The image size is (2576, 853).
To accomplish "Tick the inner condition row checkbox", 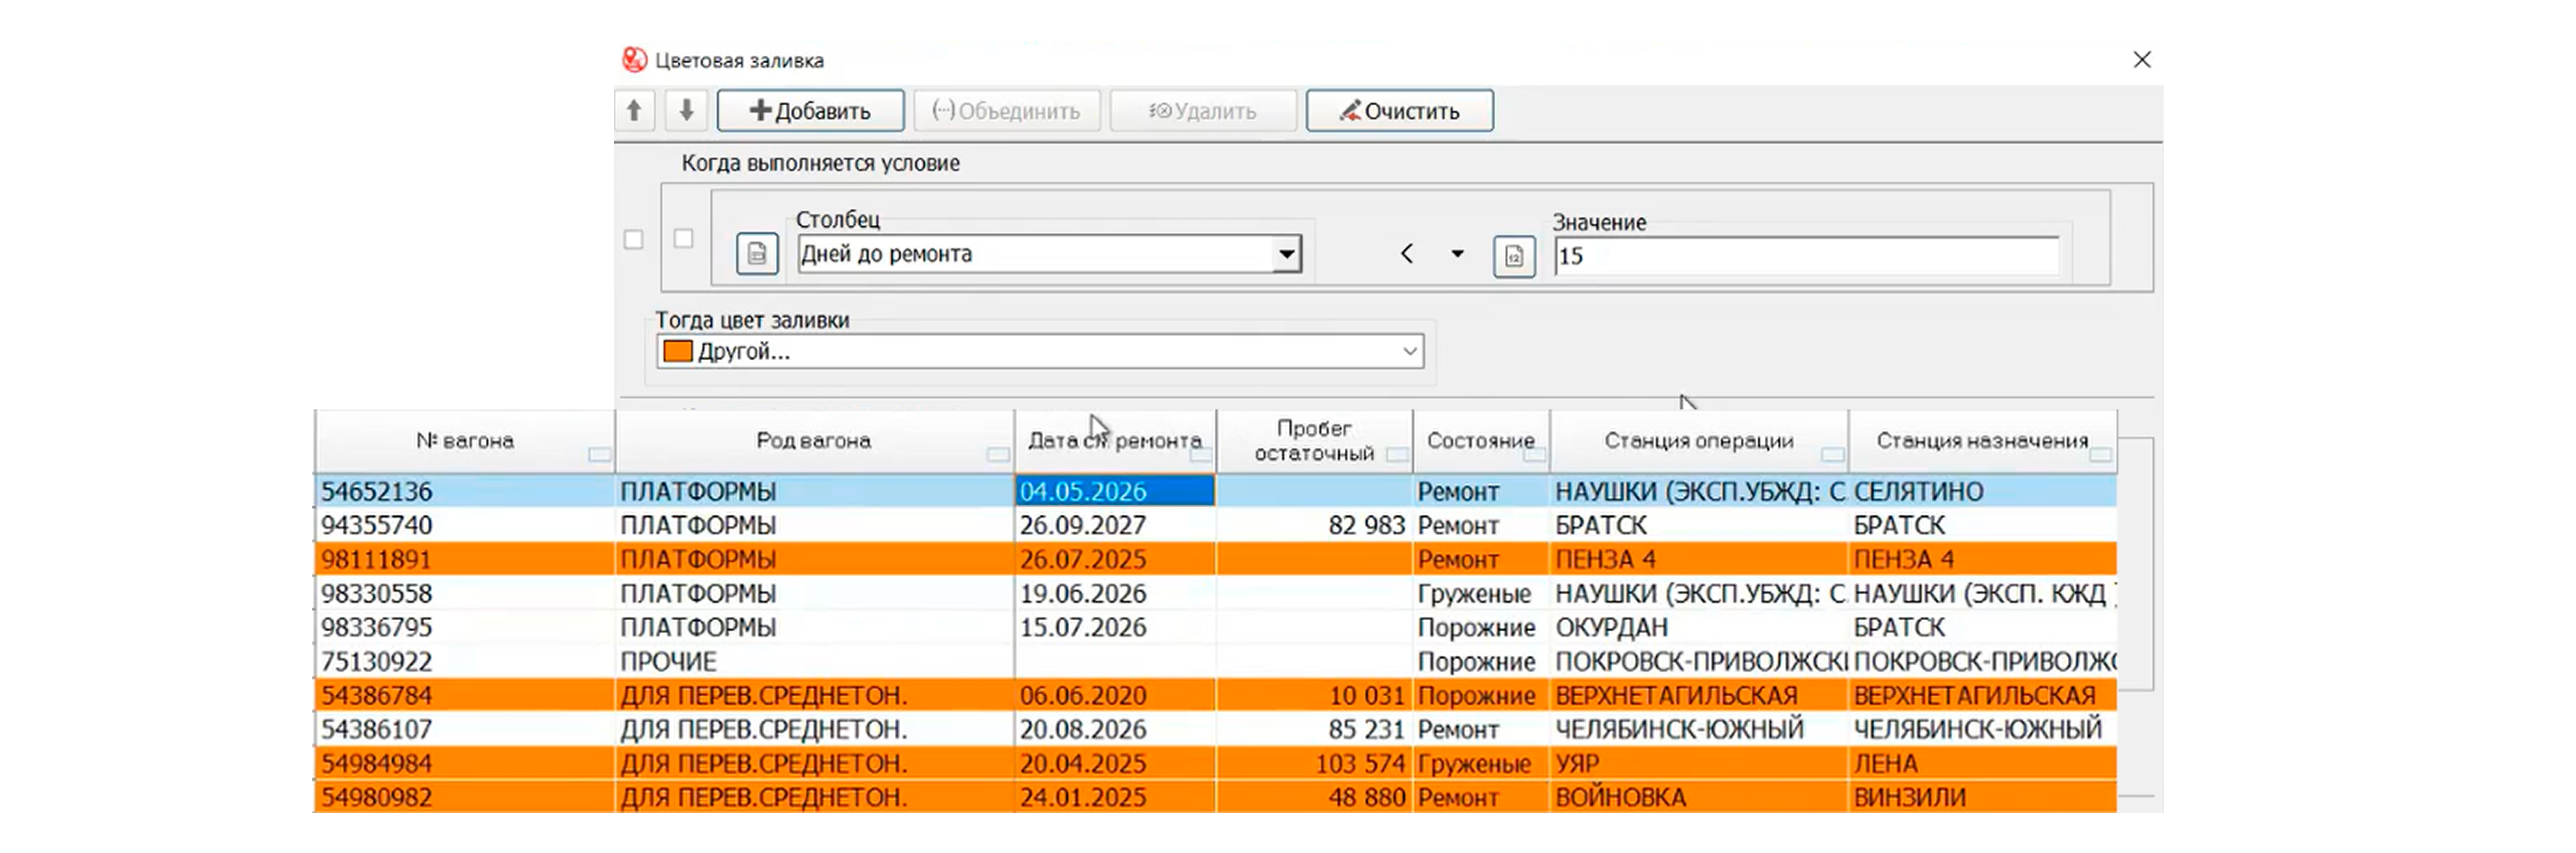I will [683, 238].
